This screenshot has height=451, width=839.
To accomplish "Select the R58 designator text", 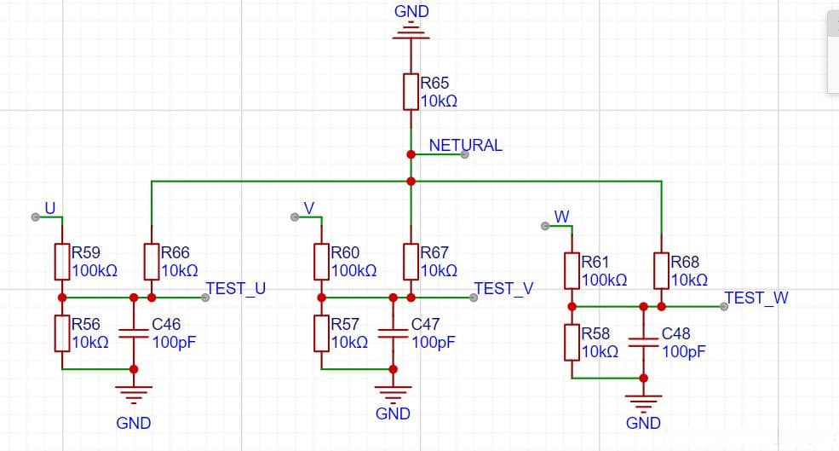I will [x=595, y=333].
